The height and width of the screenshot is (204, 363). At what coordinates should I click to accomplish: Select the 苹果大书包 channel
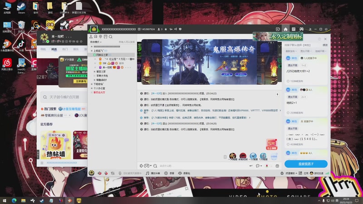pyautogui.click(x=102, y=76)
